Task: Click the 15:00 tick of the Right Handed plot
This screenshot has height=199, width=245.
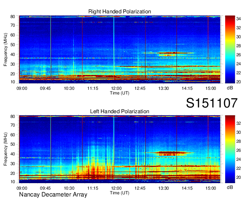Action: click(211, 88)
